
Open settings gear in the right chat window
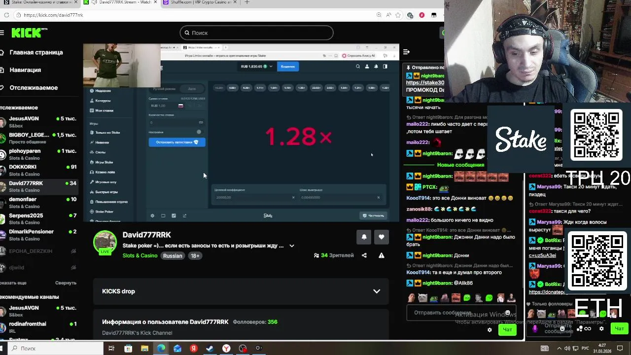point(601,328)
